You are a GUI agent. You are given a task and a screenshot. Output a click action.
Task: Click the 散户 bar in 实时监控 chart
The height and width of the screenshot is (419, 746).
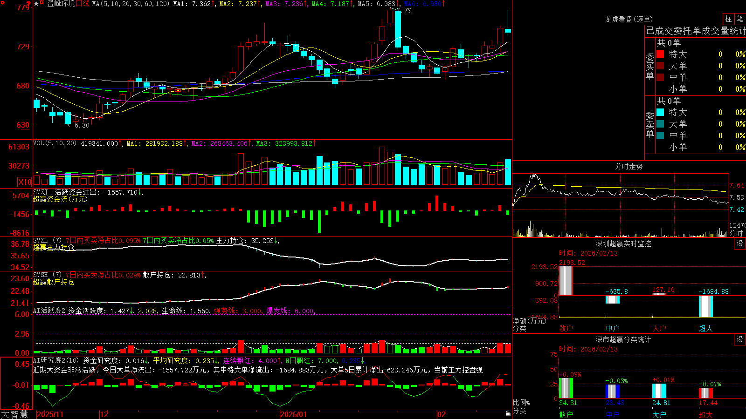566,281
